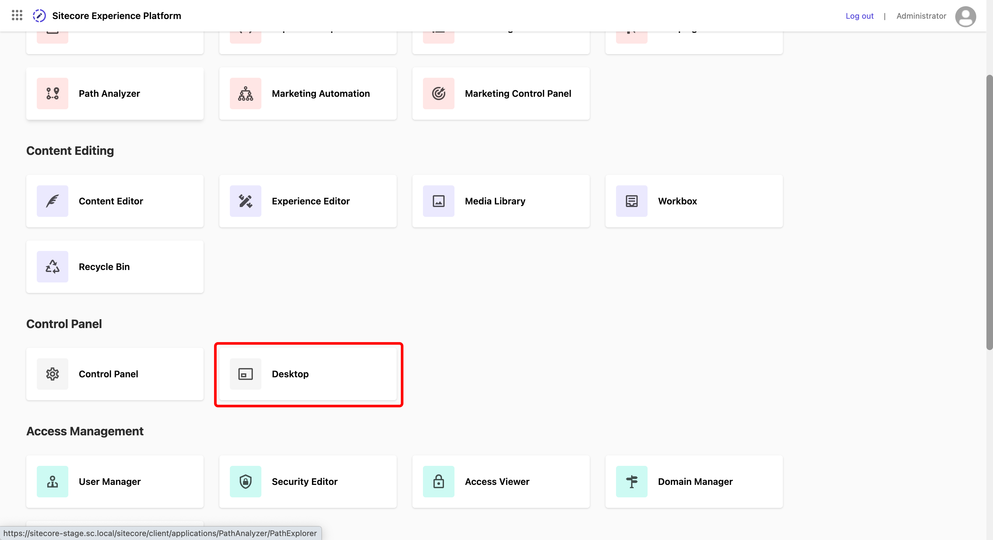Click the User Manager person icon

point(53,482)
